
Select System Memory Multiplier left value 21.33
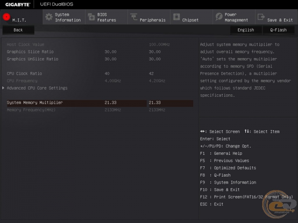(110, 103)
